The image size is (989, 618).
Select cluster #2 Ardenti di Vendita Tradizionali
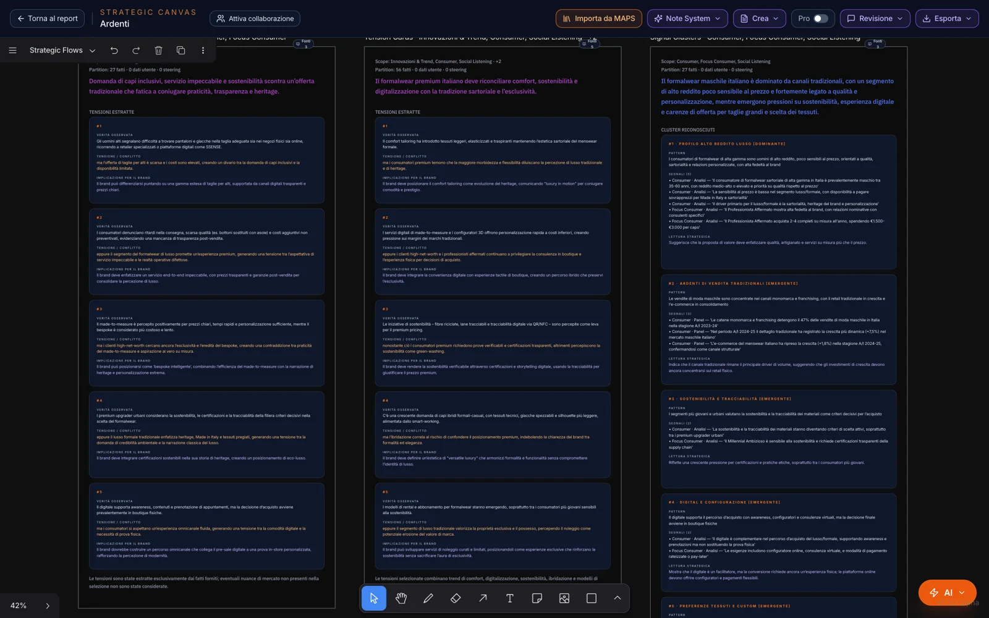(x=779, y=330)
